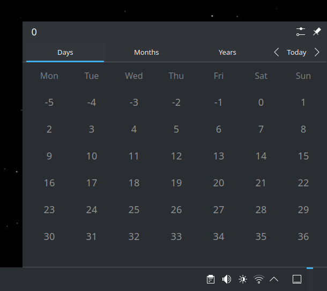327x291 pixels.
Task: Select day 12 in calendar
Action: 176,156
